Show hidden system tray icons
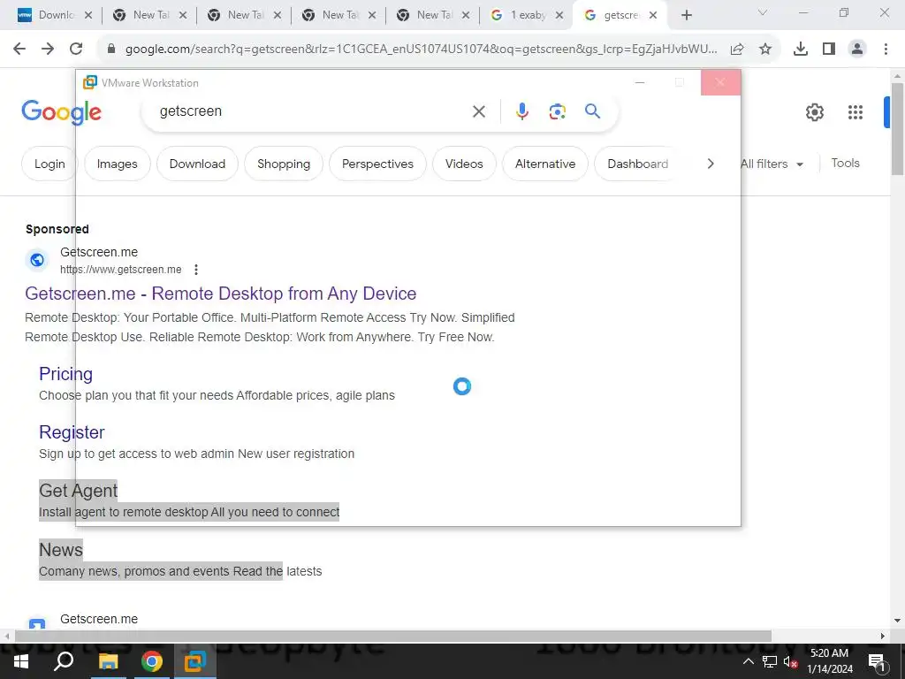 click(748, 661)
